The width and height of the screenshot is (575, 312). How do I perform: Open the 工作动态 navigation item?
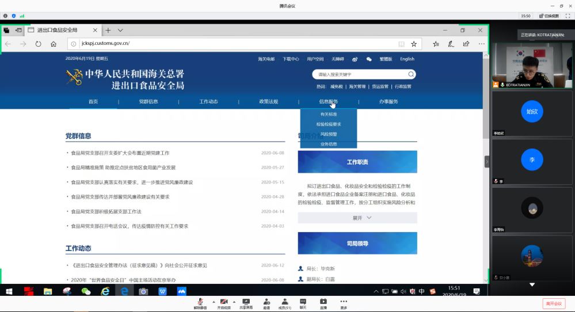pyautogui.click(x=209, y=101)
